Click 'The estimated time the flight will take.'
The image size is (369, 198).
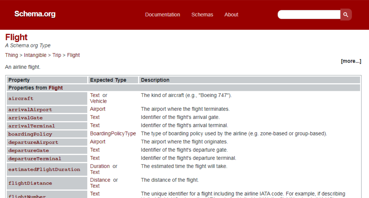[184, 166]
